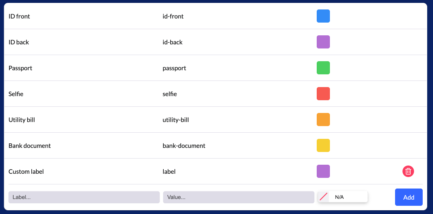The width and height of the screenshot is (433, 214).
Task: Select the ID front label text
Action: pos(19,16)
